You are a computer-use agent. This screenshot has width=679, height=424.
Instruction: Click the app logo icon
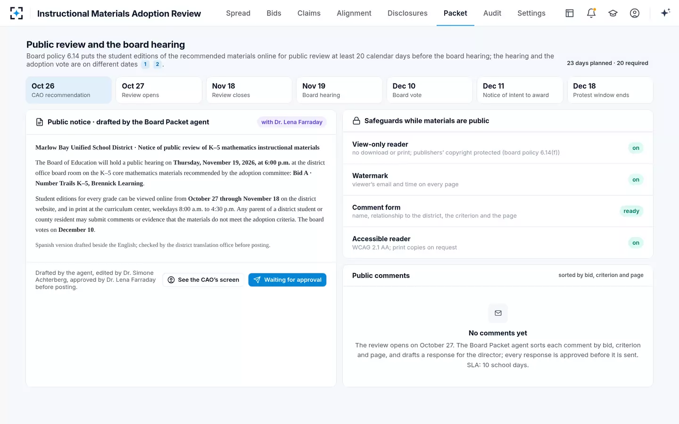(x=17, y=13)
